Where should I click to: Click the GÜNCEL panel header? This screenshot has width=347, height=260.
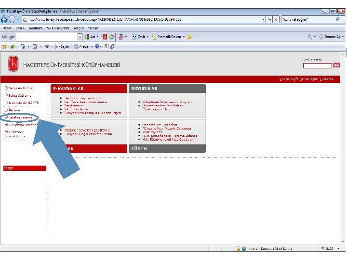[x=167, y=149]
